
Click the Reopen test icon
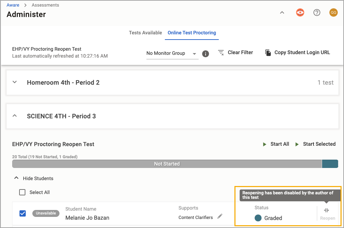pyautogui.click(x=326, y=211)
